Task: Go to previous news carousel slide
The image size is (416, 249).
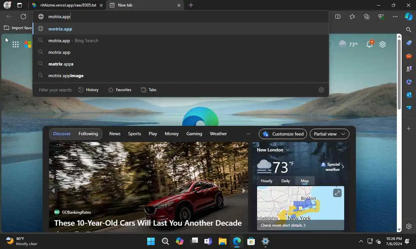Action: 53,191
